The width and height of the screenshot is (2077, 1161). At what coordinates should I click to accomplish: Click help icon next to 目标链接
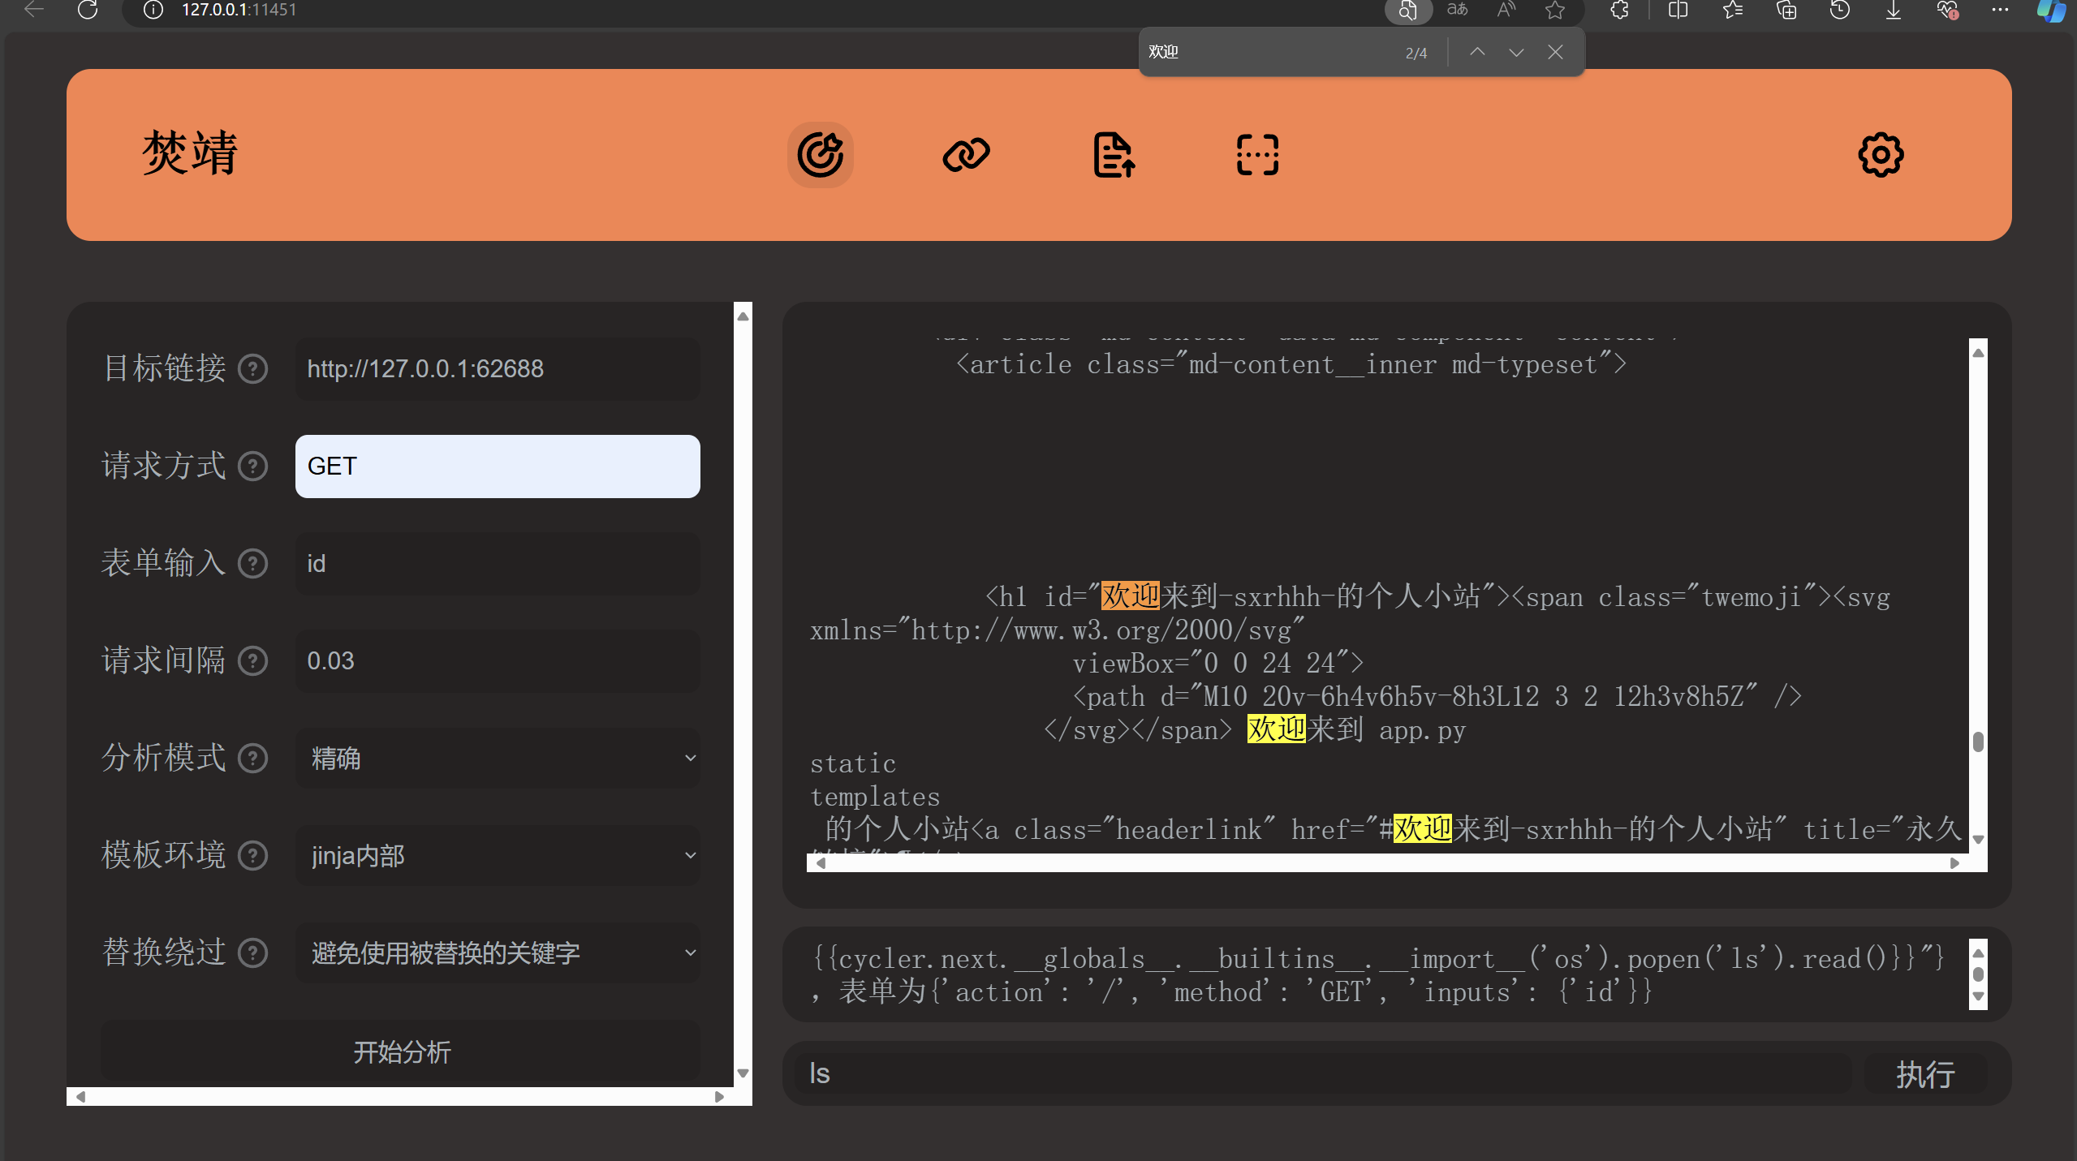click(252, 369)
